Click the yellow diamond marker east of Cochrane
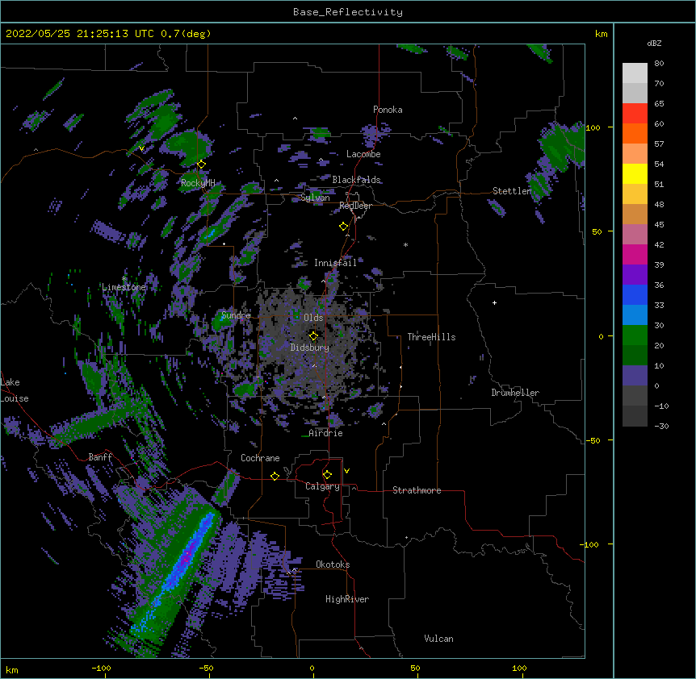 [x=275, y=476]
